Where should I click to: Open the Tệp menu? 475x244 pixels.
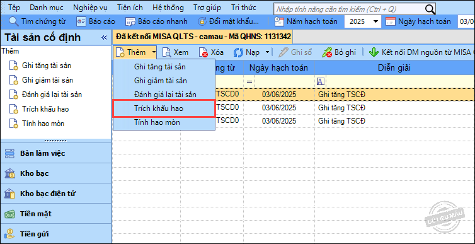[14, 8]
